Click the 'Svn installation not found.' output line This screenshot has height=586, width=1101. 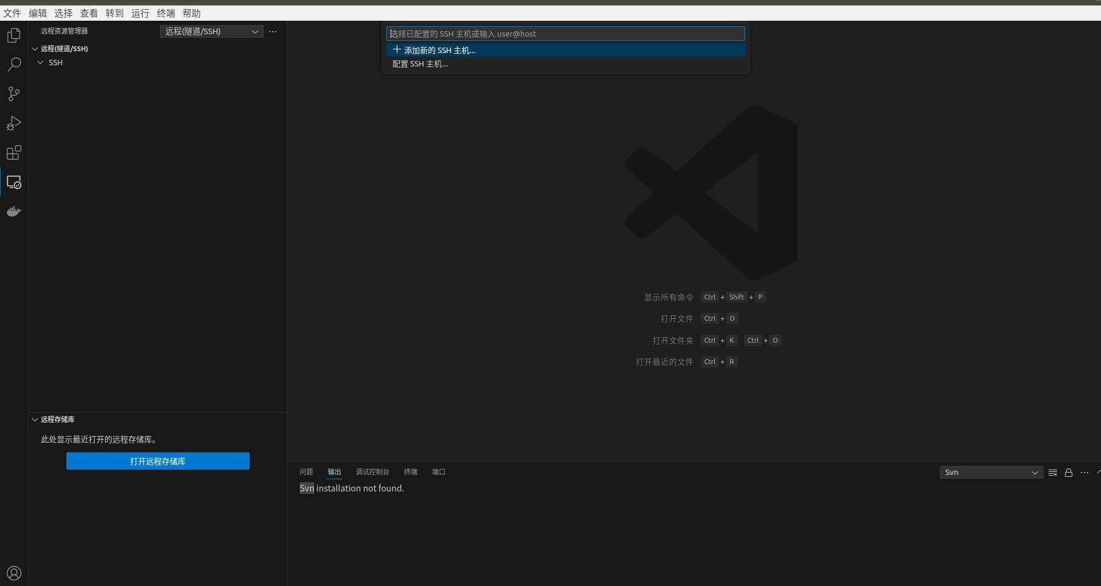[352, 488]
